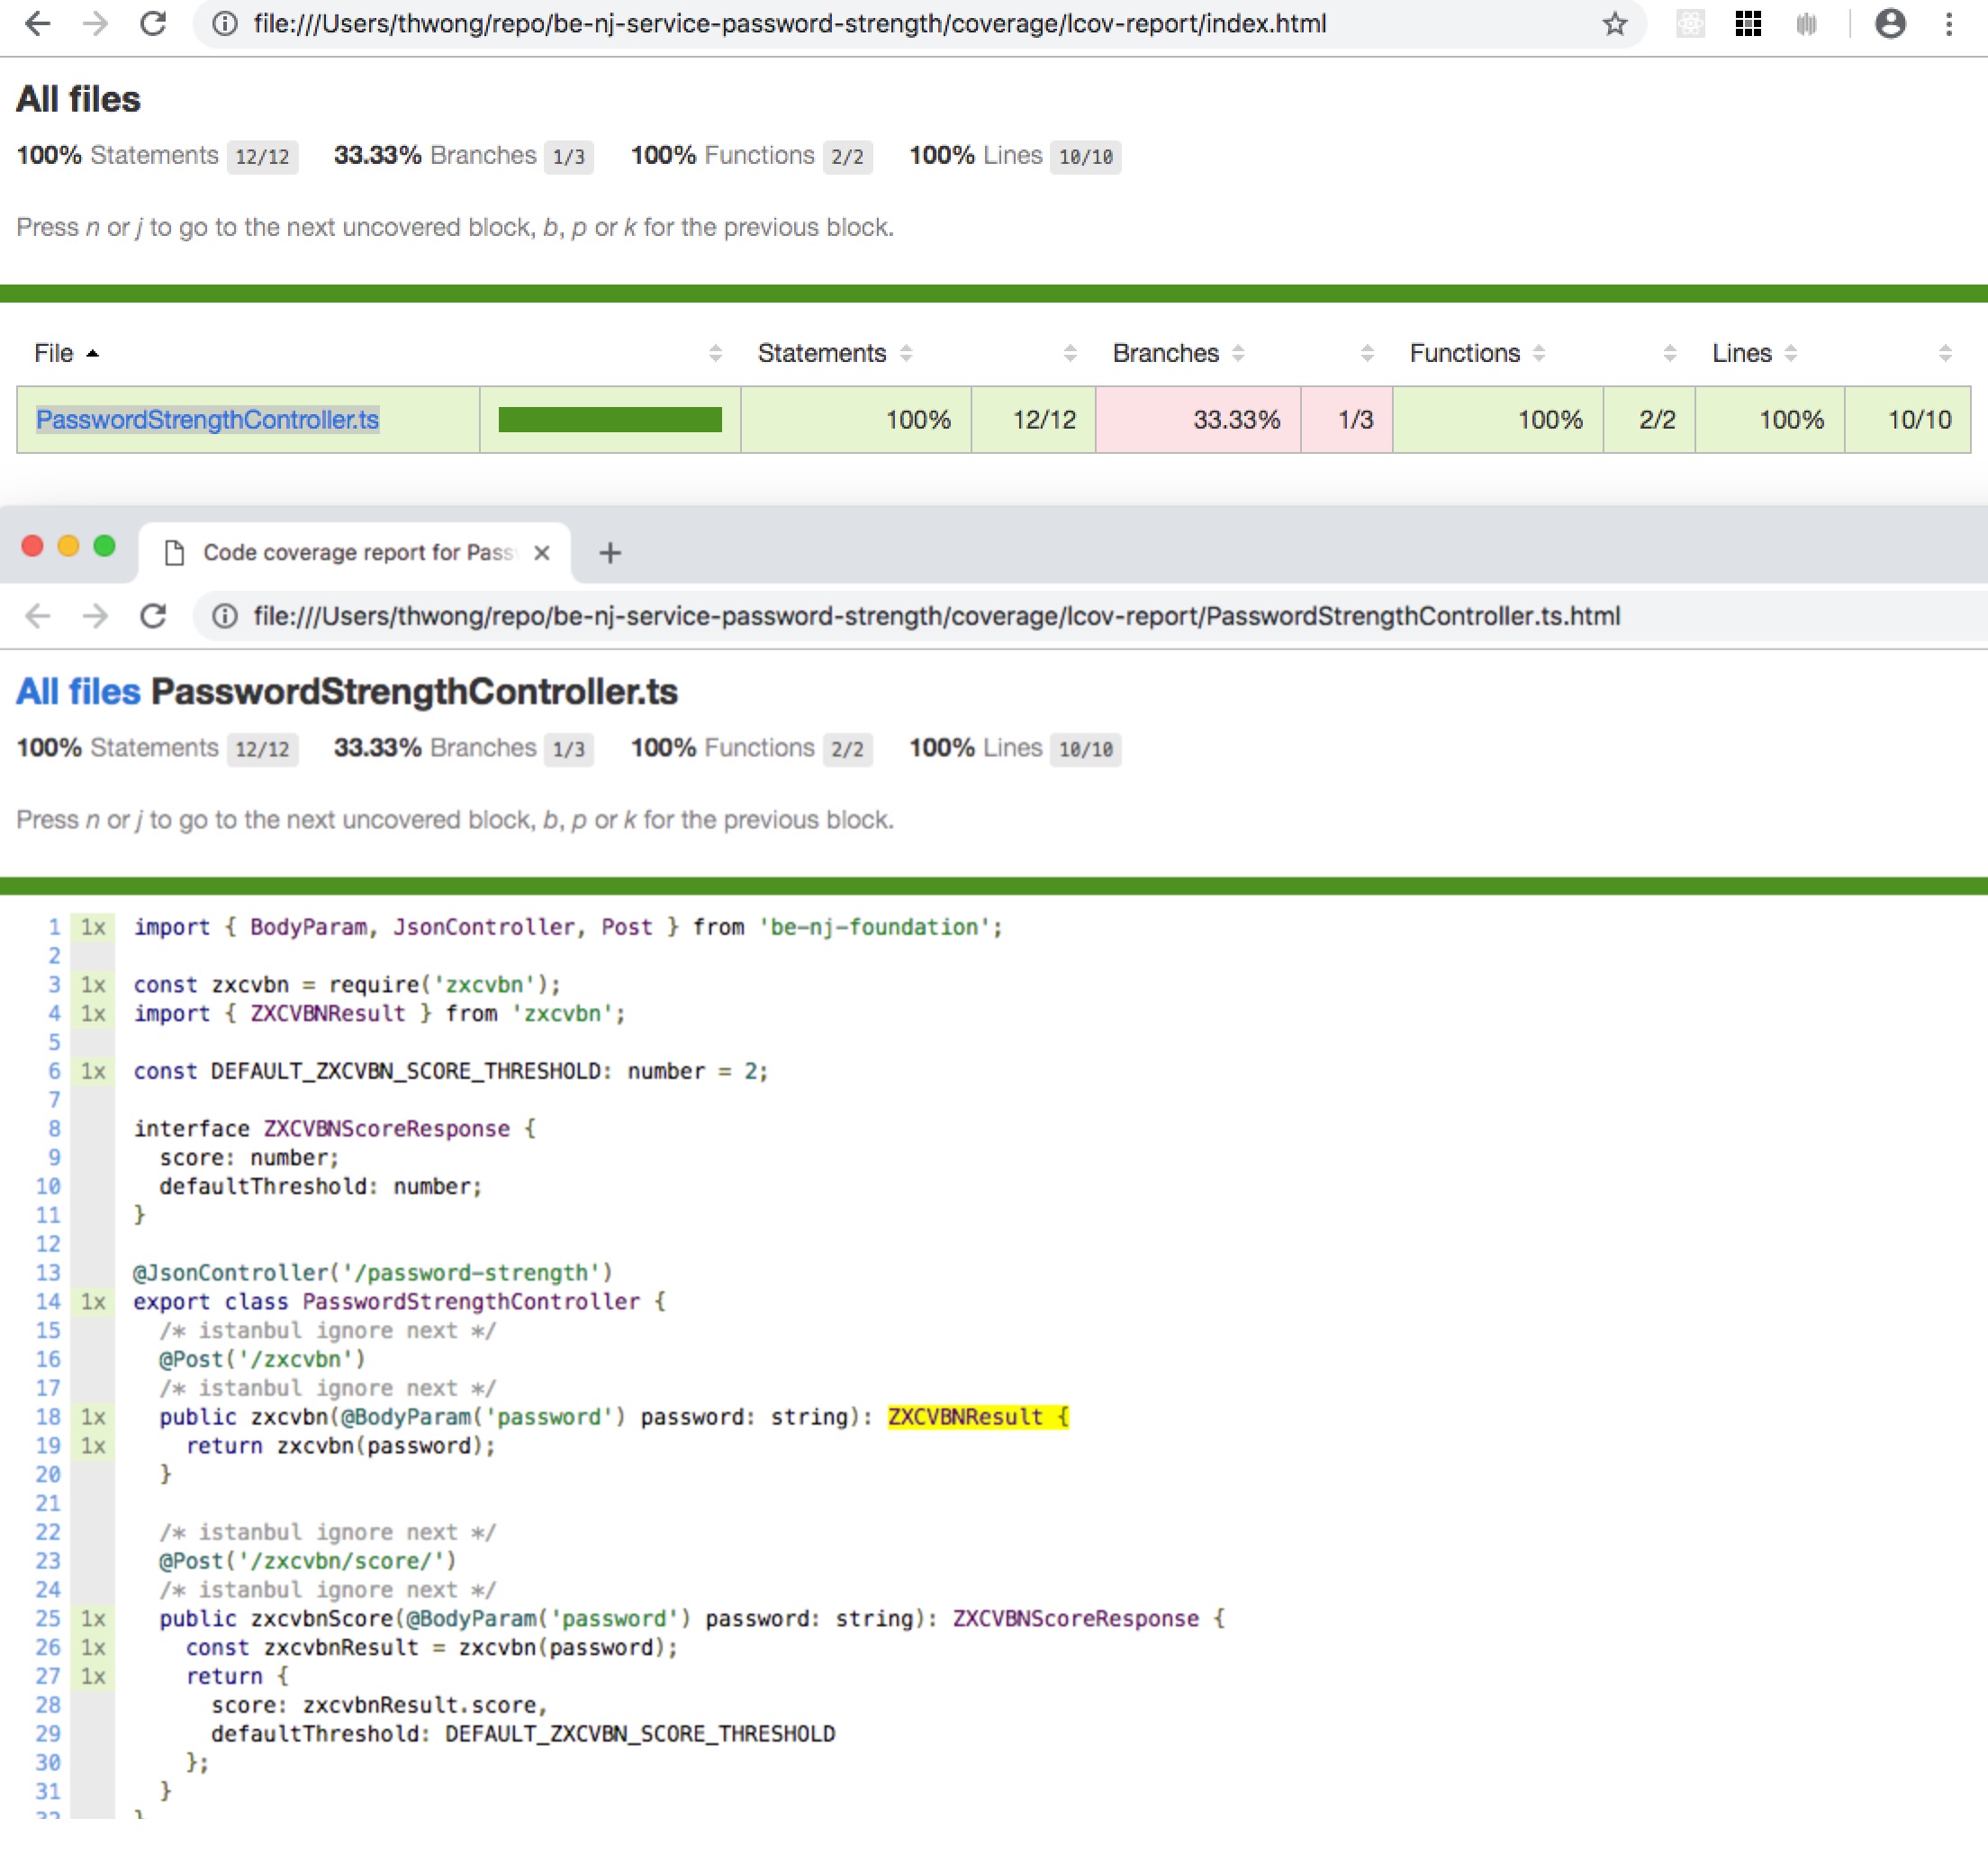
Task: Click the Statements column sorter chevrons
Action: [906, 353]
